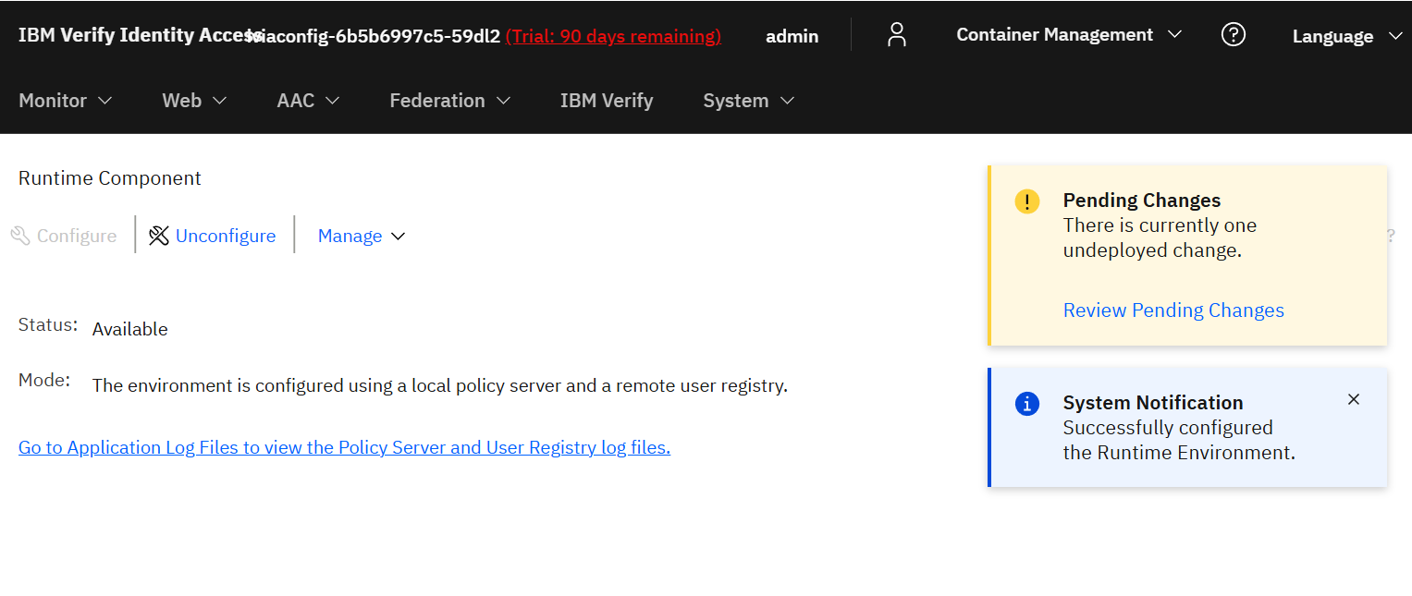1412x596 pixels.
Task: Click the Runtime Component heading
Action: [x=110, y=178]
